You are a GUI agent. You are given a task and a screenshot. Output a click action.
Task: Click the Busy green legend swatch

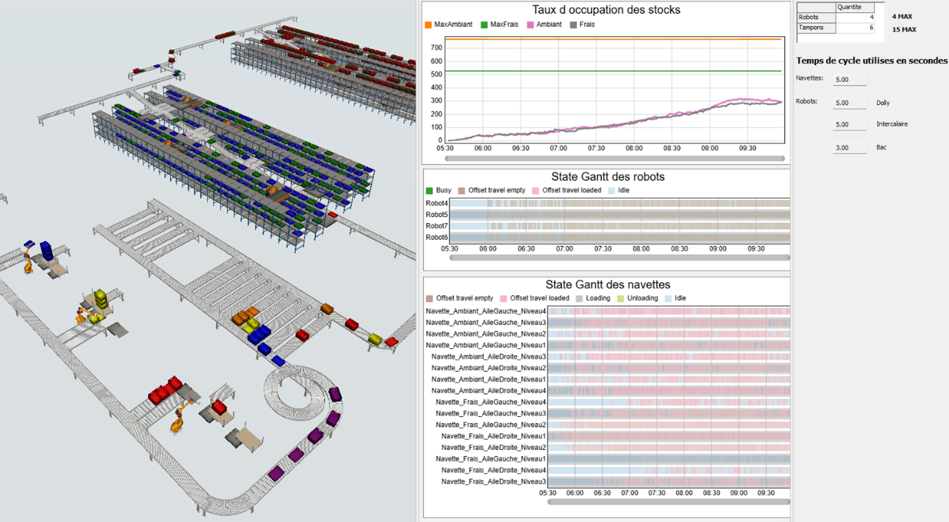coord(430,191)
